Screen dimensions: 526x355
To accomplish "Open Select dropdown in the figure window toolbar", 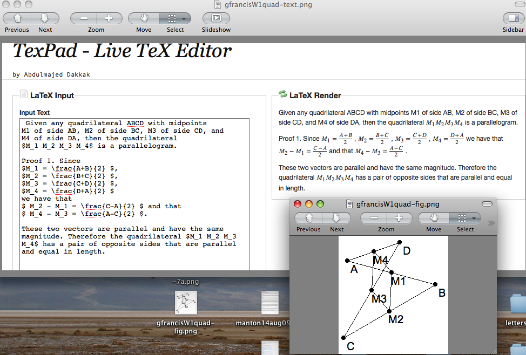I will click(474, 218).
